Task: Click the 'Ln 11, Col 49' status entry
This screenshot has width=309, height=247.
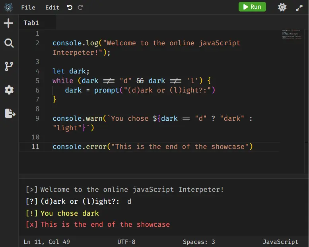Action: (47, 242)
